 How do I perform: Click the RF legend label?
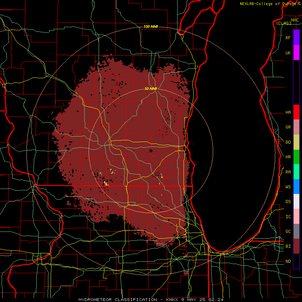pos(288,38)
